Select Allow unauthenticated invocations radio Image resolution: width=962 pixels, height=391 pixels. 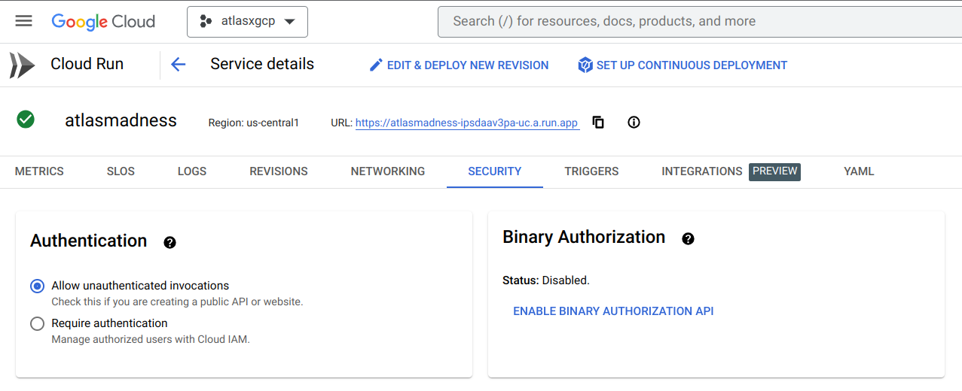[x=37, y=286]
